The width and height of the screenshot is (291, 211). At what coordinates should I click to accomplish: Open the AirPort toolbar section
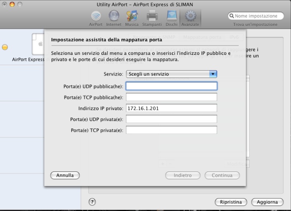click(96, 19)
